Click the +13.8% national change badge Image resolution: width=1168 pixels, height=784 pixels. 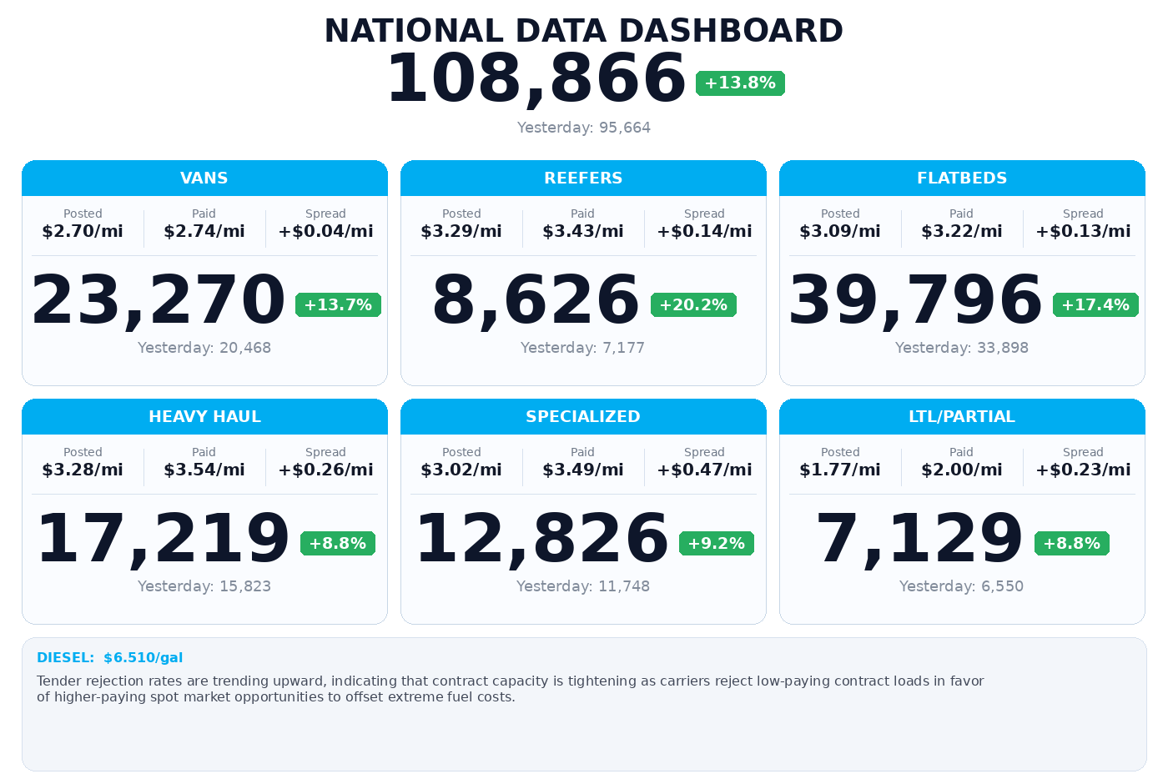(740, 83)
